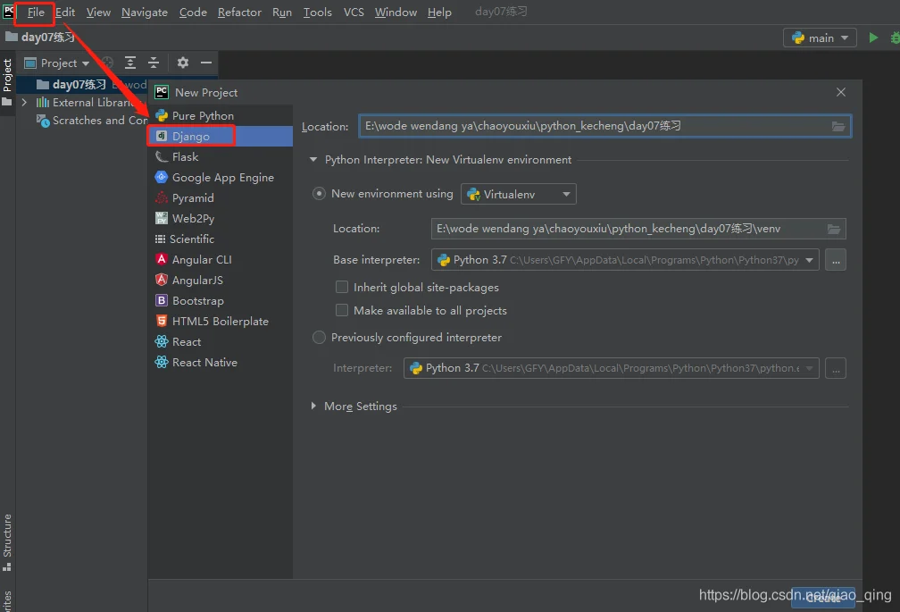This screenshot has height=612, width=900.
Task: Open the Base interpreter dropdown
Action: [x=624, y=260]
